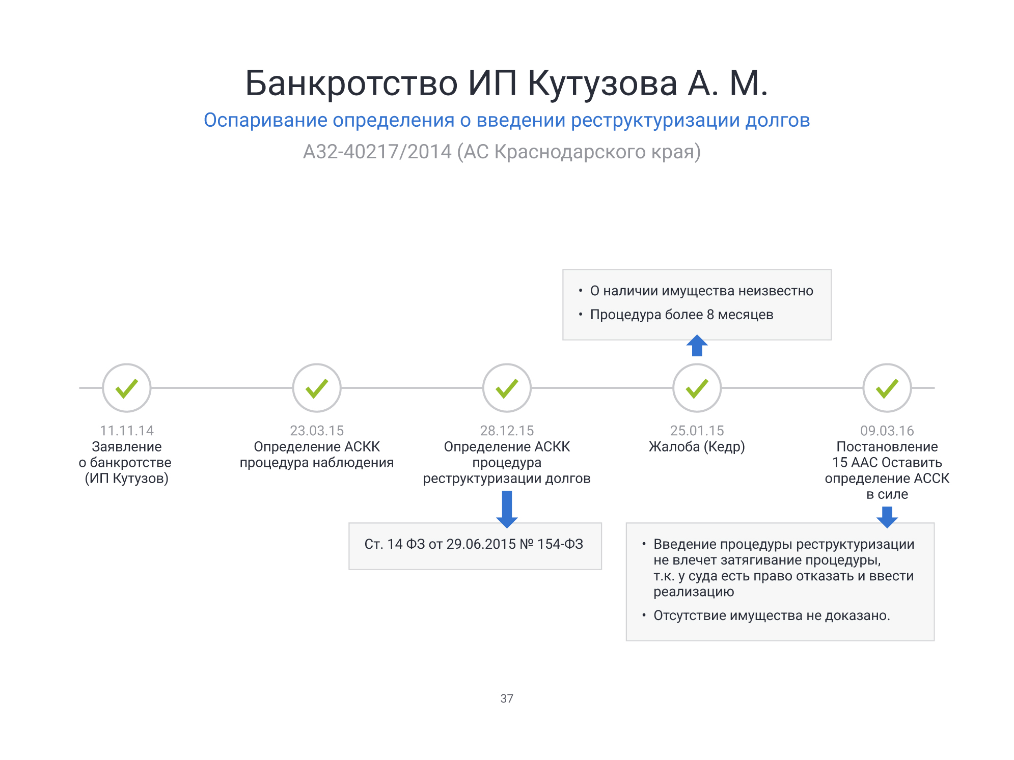Click the label 'Жалоба (Кедр)'
1014x760 pixels.
[x=697, y=446]
